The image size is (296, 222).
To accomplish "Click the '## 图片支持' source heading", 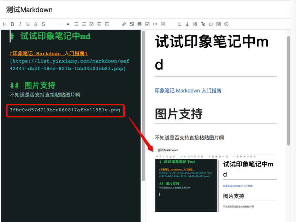I will (x=32, y=86).
